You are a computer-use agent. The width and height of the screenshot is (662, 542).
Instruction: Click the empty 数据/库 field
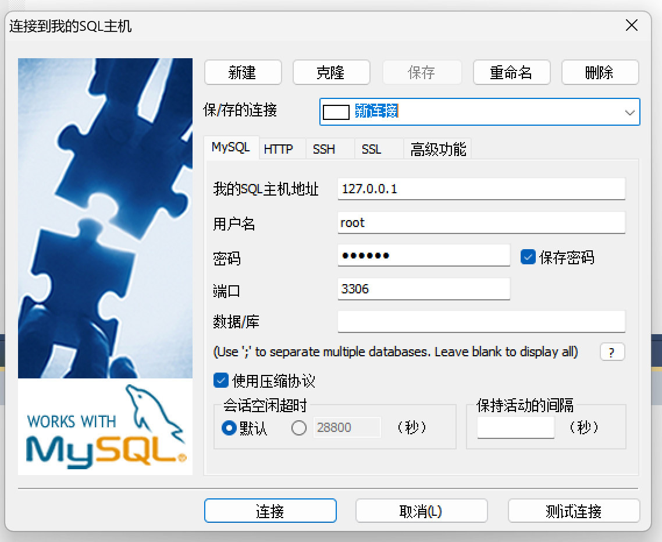pyautogui.click(x=481, y=321)
